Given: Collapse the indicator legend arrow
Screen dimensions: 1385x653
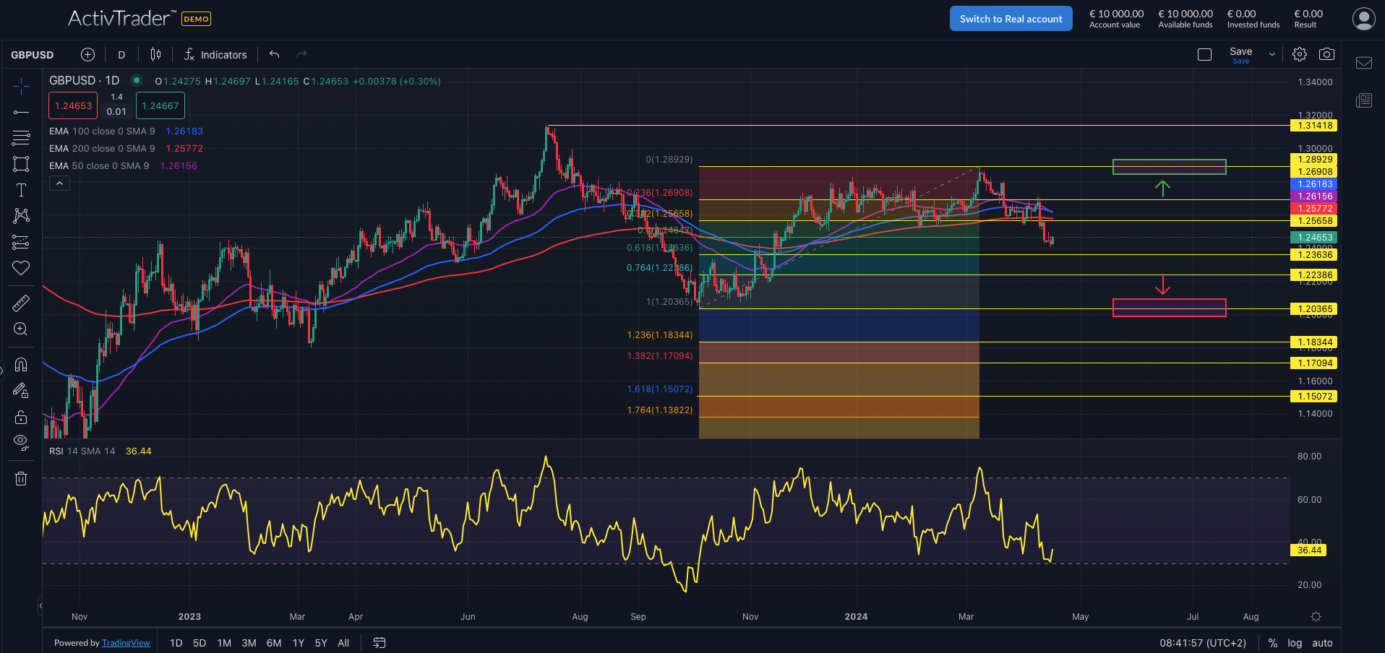Looking at the screenshot, I should click(59, 183).
